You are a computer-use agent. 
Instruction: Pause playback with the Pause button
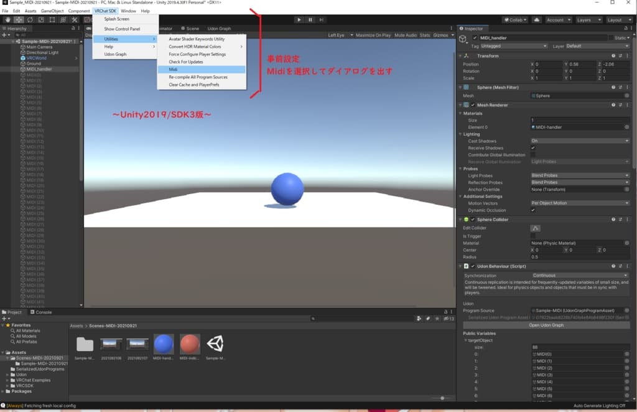[310, 20]
